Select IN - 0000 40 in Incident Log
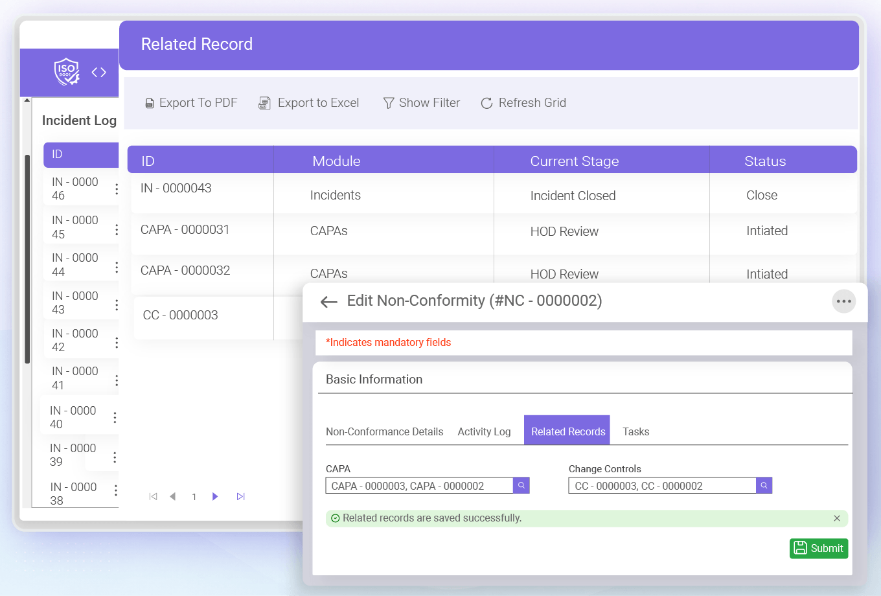Image resolution: width=881 pixels, height=596 pixels. (x=73, y=417)
